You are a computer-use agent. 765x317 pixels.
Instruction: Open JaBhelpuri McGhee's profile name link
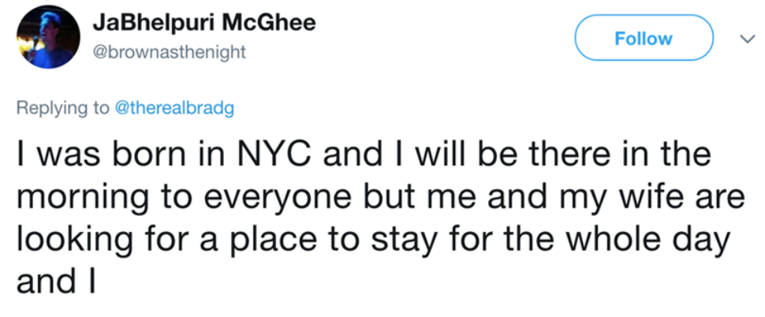click(x=203, y=23)
